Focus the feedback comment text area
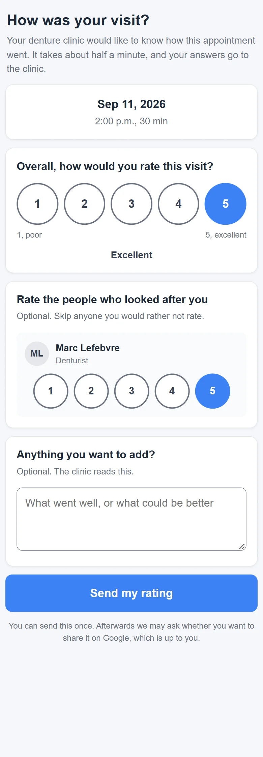 [131, 519]
